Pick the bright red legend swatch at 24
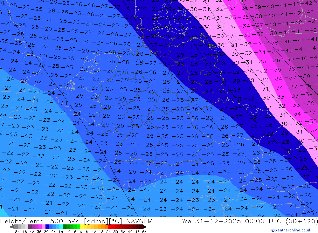The height and width of the screenshot is (233, 318). (110, 227)
